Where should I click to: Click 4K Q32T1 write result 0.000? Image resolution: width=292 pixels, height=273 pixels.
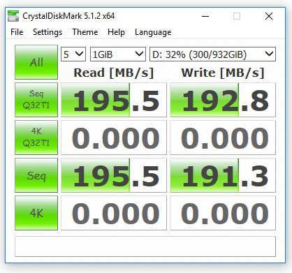[x=223, y=138]
